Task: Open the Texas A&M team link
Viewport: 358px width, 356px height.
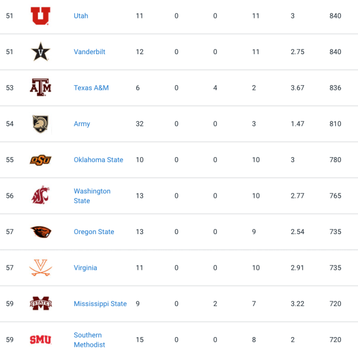Action: pyautogui.click(x=91, y=88)
